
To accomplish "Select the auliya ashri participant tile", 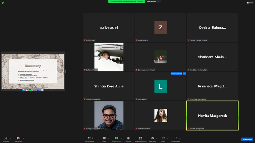I will [109, 27].
